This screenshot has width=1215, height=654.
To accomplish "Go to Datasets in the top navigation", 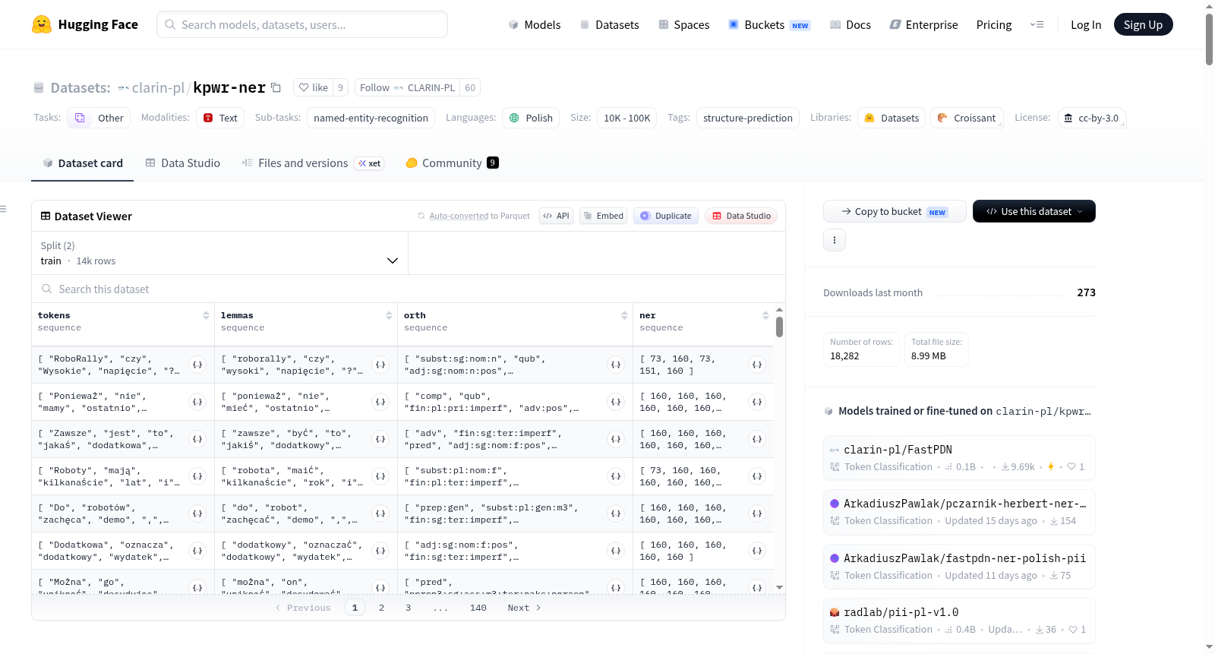I will [609, 24].
